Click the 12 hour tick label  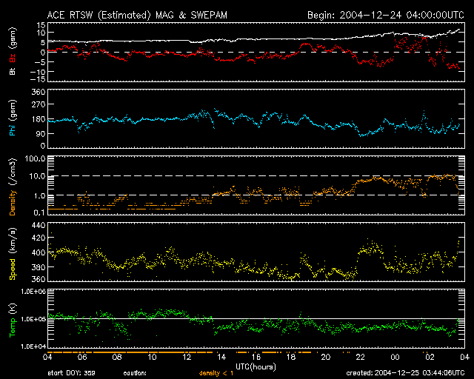coord(187,358)
